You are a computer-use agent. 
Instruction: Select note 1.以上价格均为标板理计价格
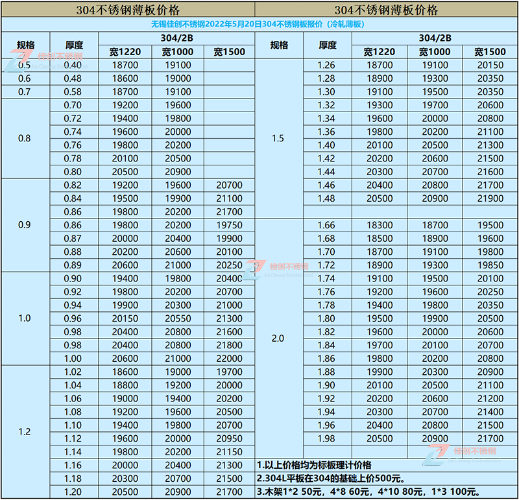click(314, 465)
